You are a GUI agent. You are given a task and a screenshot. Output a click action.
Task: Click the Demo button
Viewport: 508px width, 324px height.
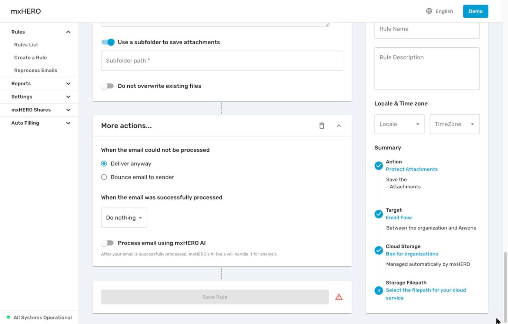(475, 11)
